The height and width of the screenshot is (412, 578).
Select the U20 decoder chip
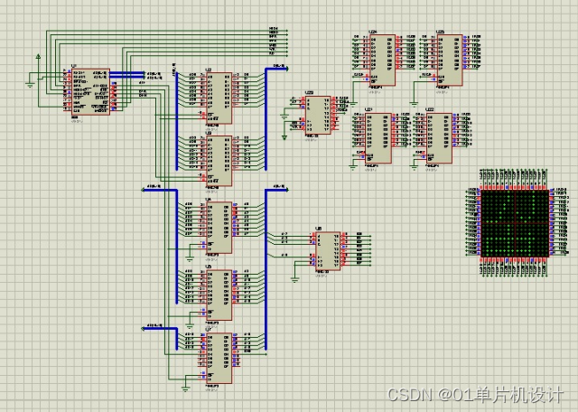[318, 115]
